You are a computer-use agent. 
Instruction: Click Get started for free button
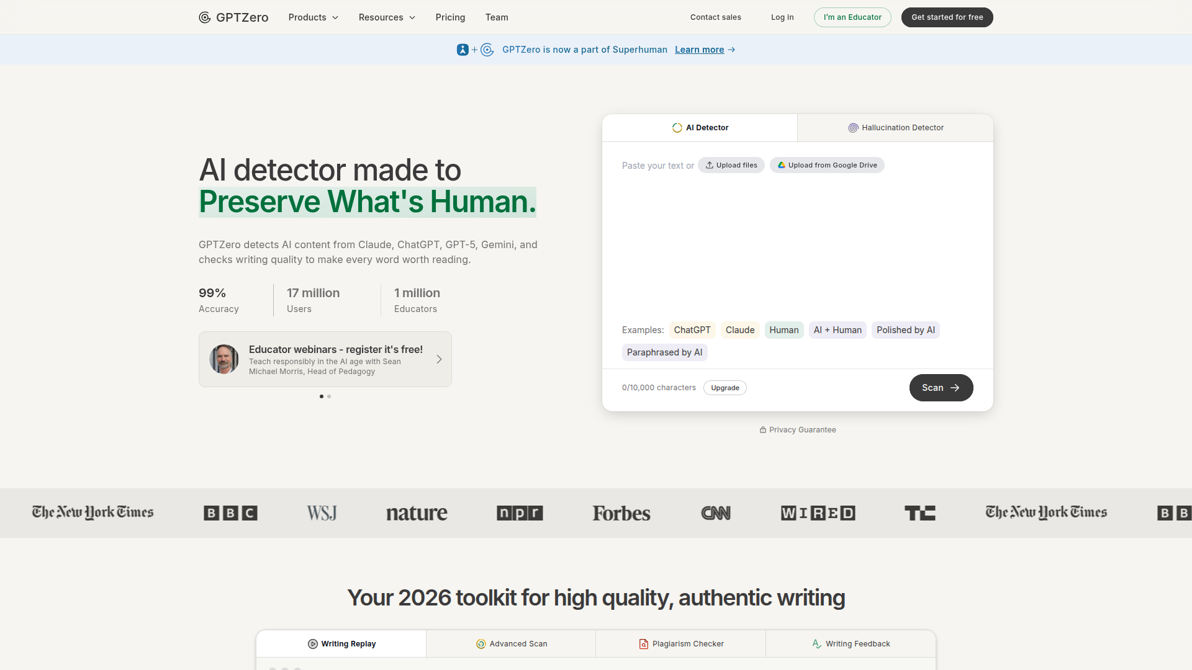click(x=947, y=17)
